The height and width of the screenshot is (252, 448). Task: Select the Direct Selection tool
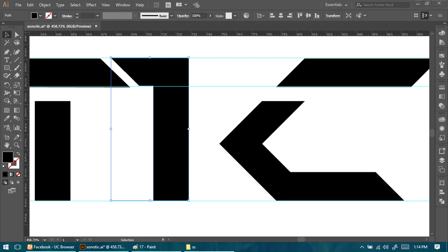click(x=17, y=35)
